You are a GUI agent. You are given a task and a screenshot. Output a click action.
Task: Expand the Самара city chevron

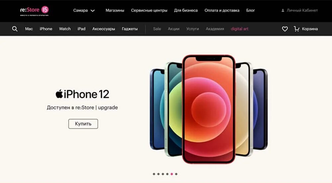[x=93, y=11]
